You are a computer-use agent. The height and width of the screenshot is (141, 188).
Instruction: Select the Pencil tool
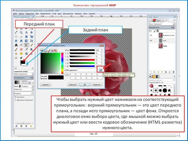[x=31, y=45]
